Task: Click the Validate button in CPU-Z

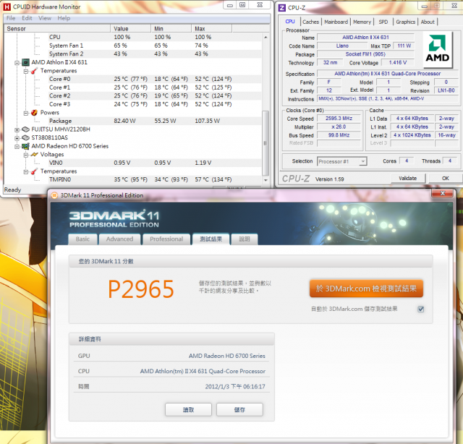Action: [408, 179]
